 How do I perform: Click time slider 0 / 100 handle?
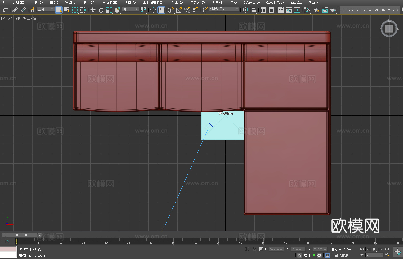(22, 235)
